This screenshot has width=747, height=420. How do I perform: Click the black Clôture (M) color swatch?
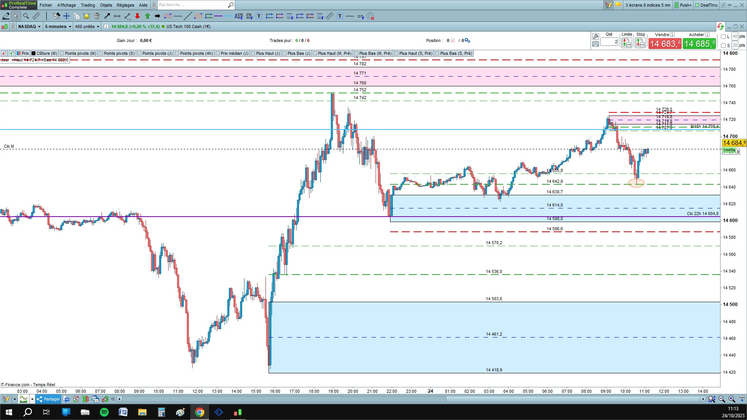click(33, 53)
